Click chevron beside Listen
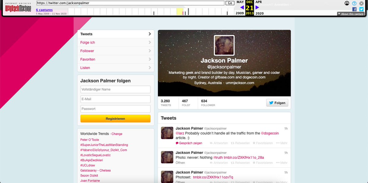The height and width of the screenshot is (183, 368). 150,68
